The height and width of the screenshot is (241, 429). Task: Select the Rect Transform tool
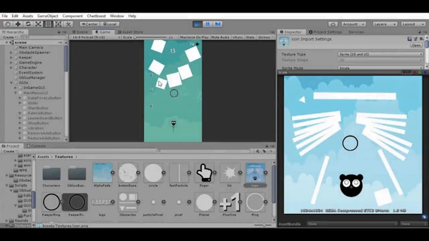pyautogui.click(x=48, y=24)
